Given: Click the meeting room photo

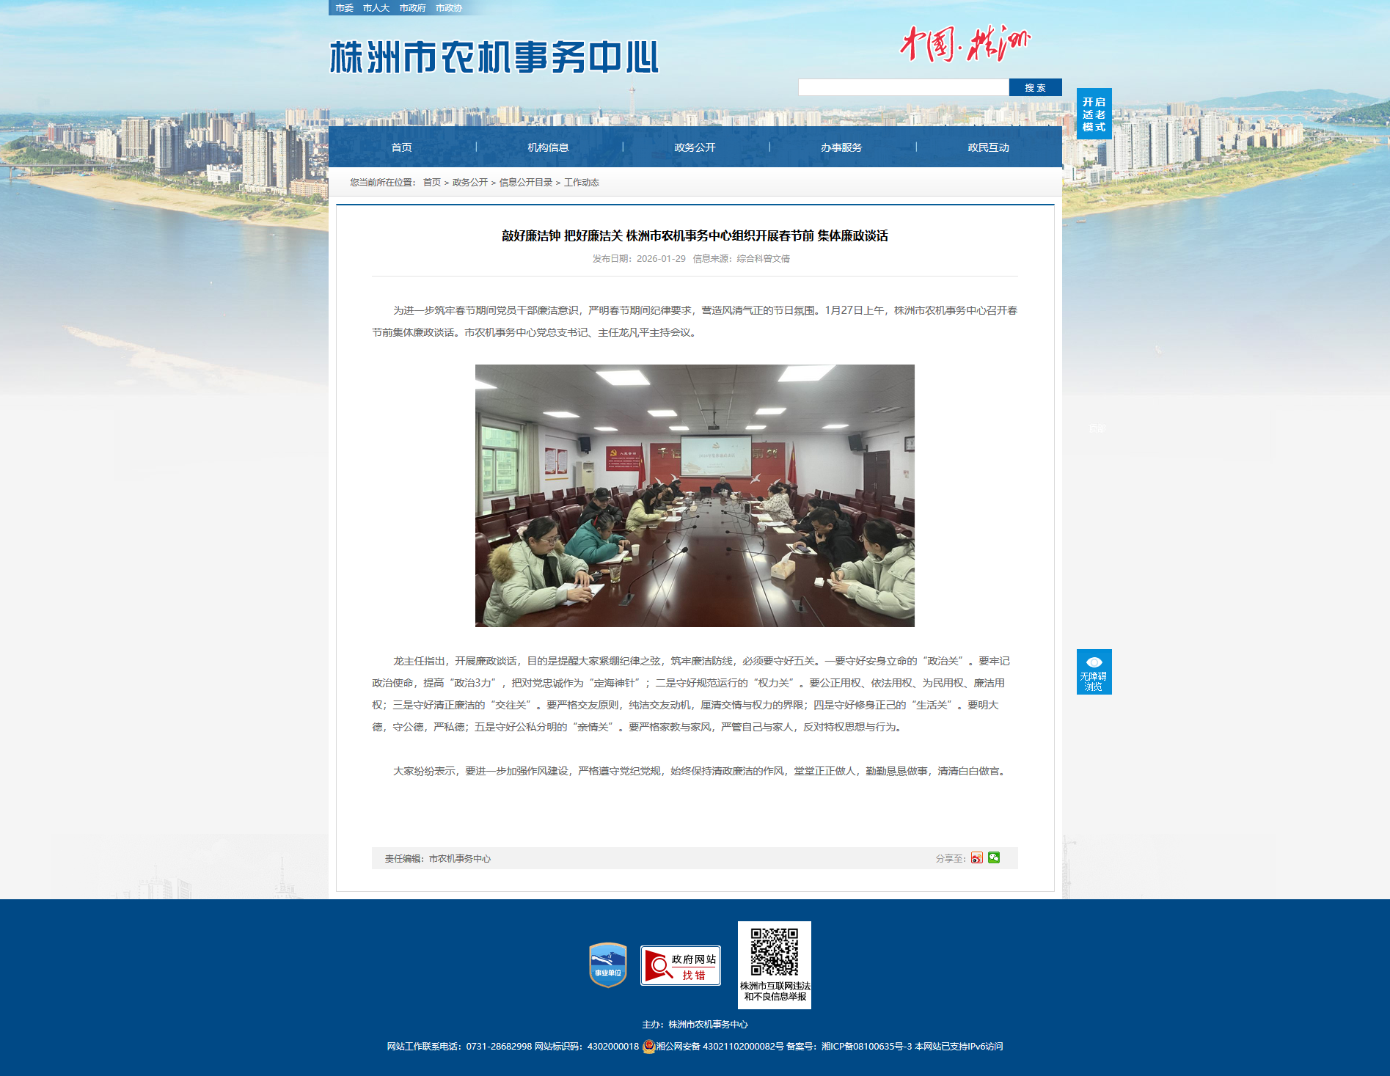Looking at the screenshot, I should 695,496.
